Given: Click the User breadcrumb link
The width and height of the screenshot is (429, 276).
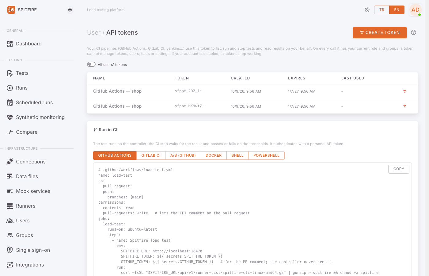Looking at the screenshot, I should coord(94,33).
